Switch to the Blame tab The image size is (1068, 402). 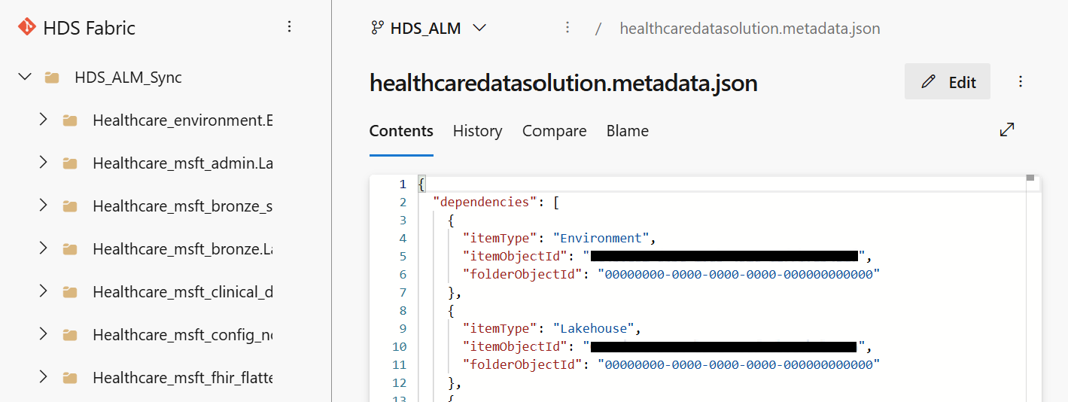click(x=628, y=131)
